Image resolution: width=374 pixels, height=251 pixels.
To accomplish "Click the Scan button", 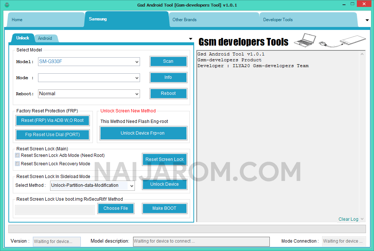I will pyautogui.click(x=169, y=61).
